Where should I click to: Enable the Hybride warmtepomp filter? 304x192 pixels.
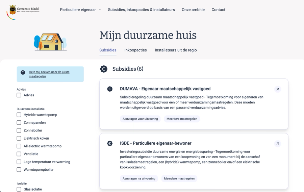[19, 115]
